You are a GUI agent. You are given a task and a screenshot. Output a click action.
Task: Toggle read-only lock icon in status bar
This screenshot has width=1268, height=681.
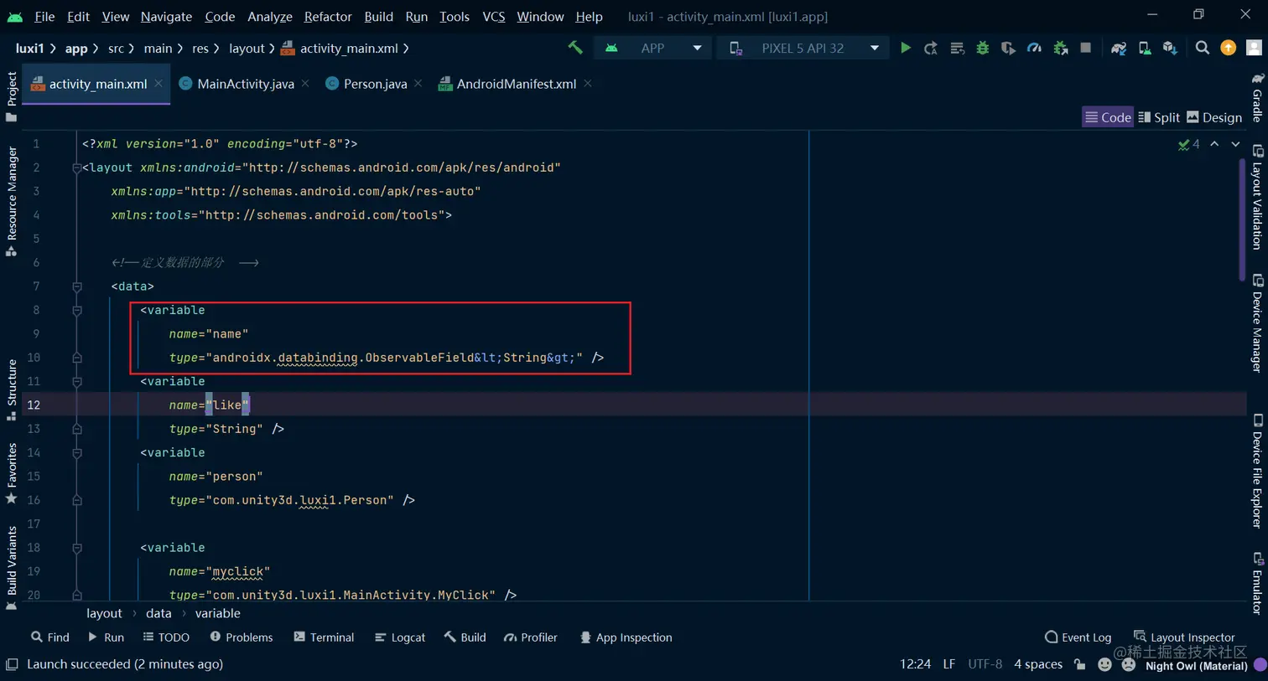[1080, 664]
